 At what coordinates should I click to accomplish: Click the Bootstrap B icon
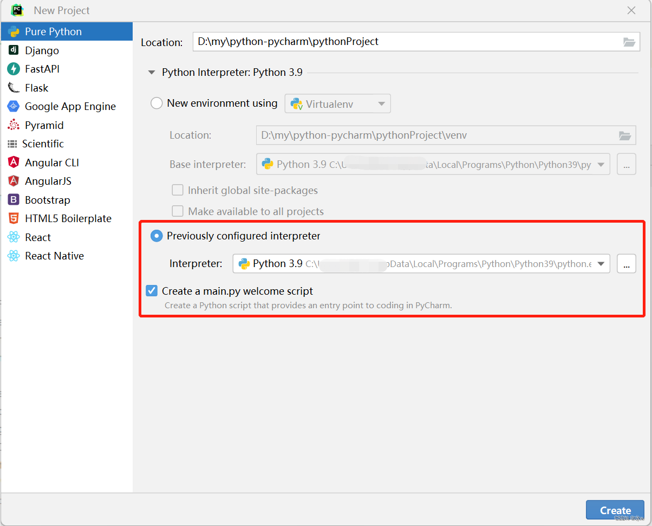tap(14, 200)
